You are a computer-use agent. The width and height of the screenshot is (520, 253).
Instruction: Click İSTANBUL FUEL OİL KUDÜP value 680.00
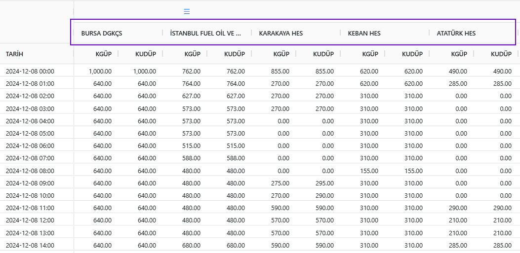(236, 246)
